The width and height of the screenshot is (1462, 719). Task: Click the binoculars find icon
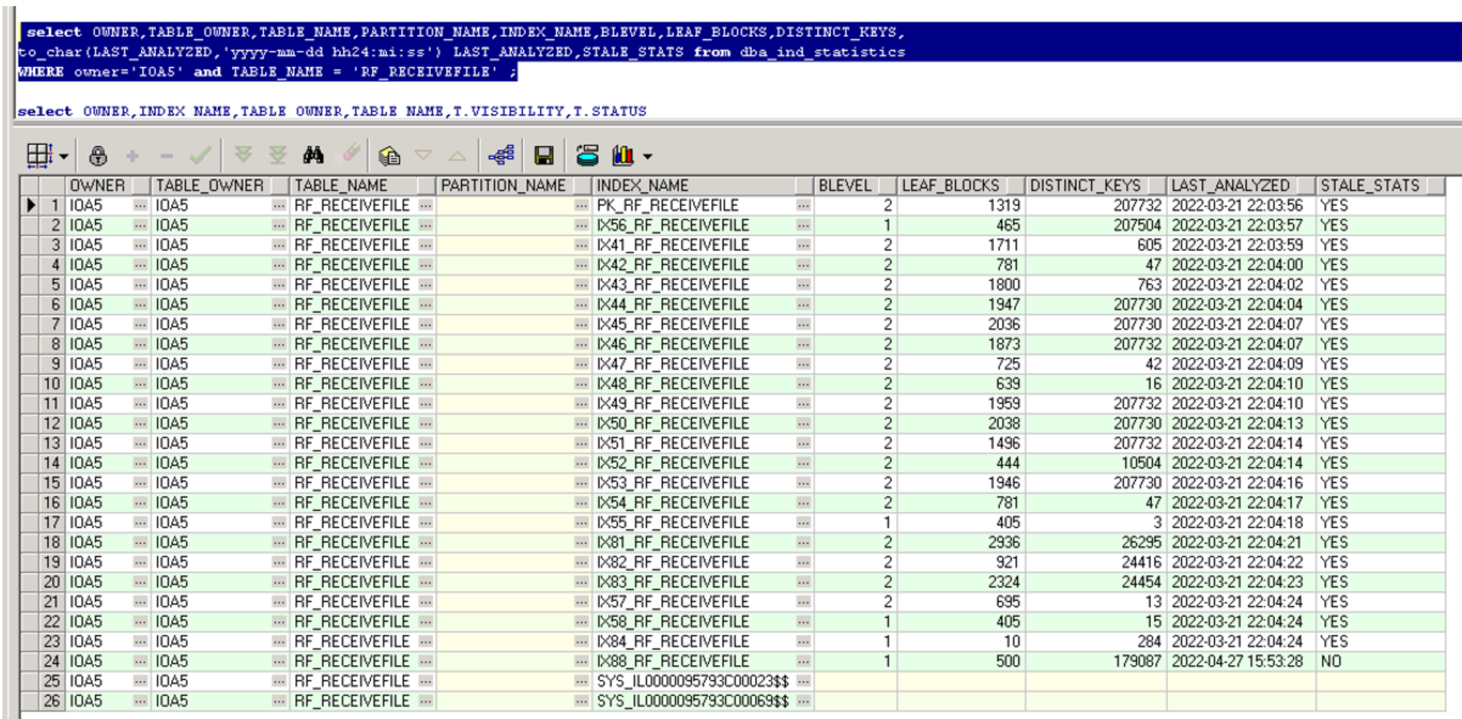click(313, 156)
